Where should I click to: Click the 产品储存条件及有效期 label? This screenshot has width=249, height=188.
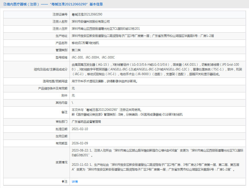point(53,89)
